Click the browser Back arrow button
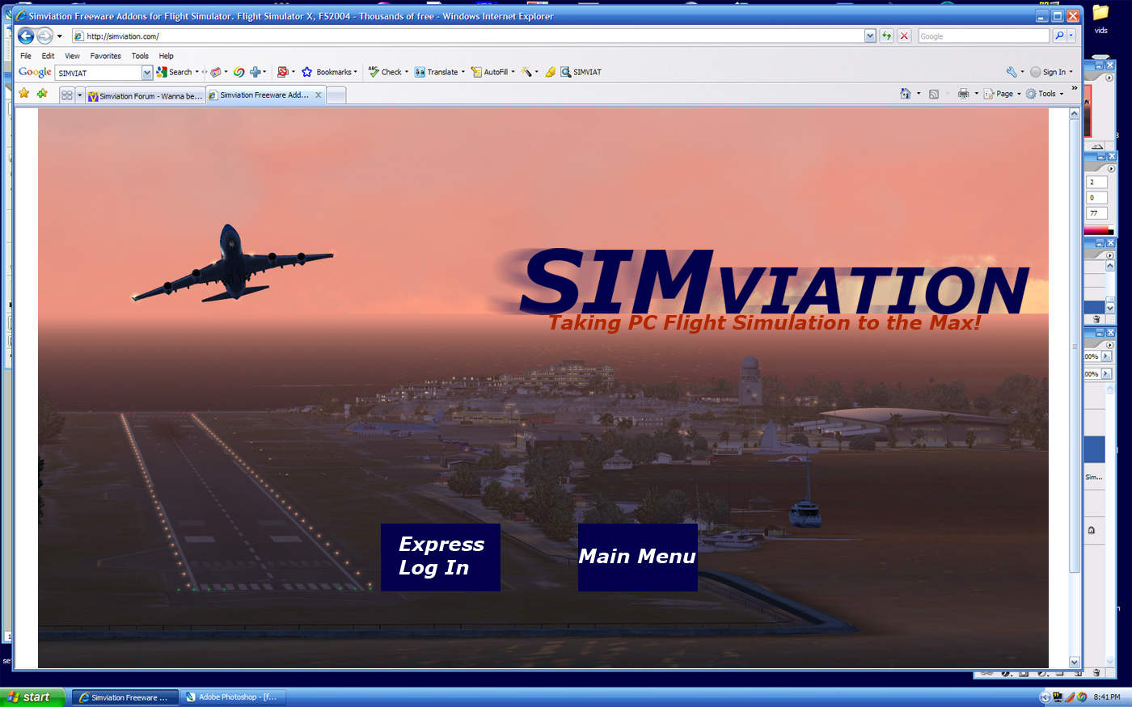This screenshot has height=707, width=1132. 26,36
